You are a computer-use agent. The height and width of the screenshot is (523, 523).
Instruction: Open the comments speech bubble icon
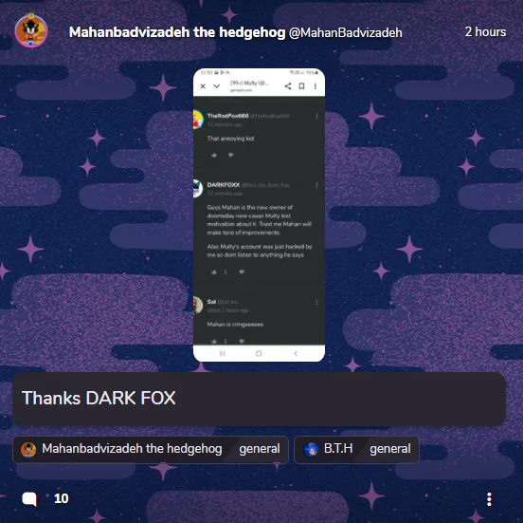29,499
